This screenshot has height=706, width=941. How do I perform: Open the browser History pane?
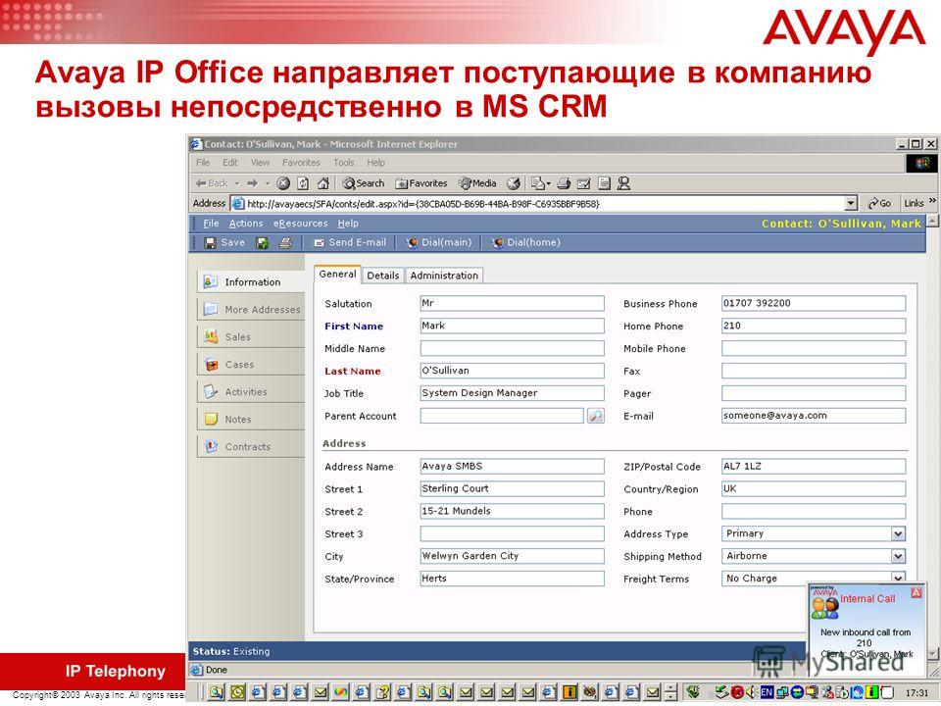pyautogui.click(x=513, y=183)
